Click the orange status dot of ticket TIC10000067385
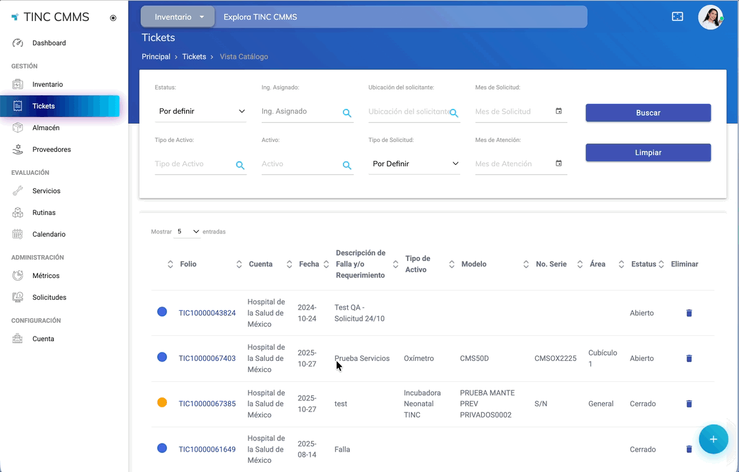The width and height of the screenshot is (739, 472). click(x=162, y=402)
